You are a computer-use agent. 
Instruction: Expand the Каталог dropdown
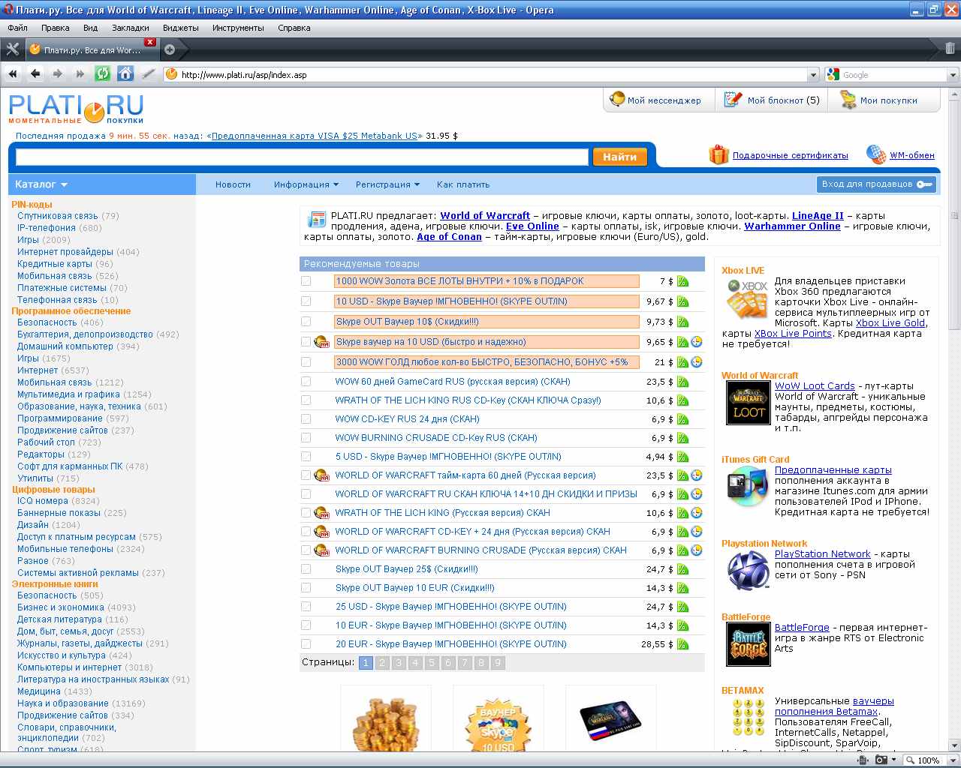41,184
